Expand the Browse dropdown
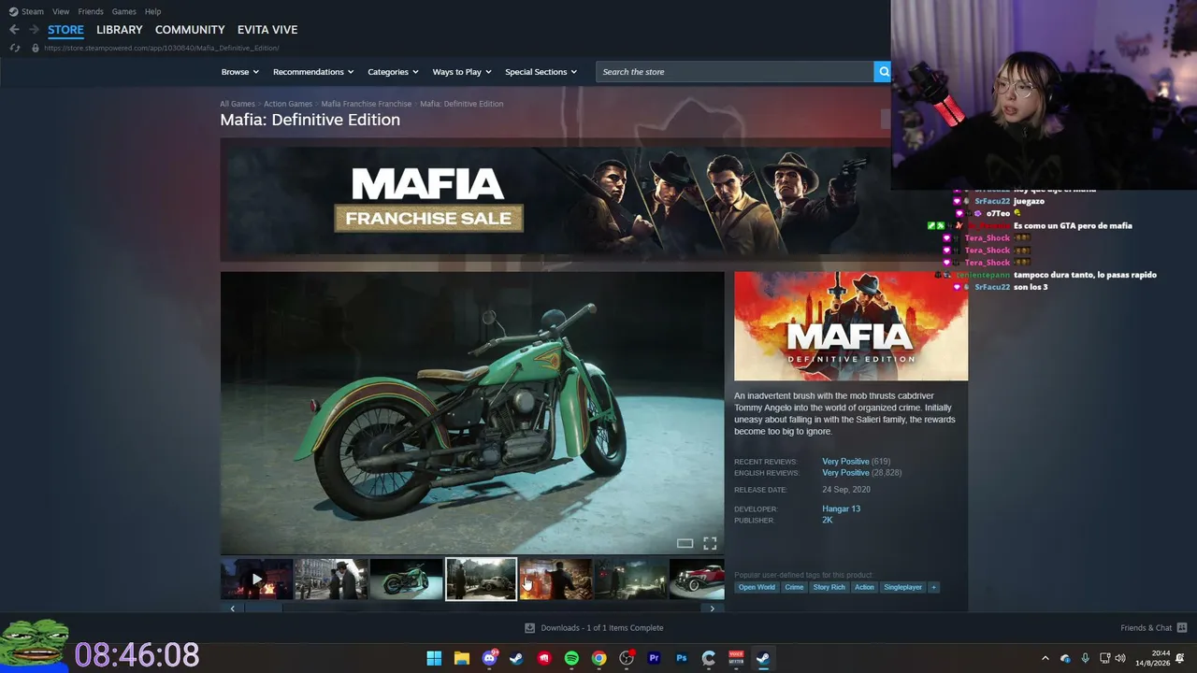The width and height of the screenshot is (1197, 673). 240,72
